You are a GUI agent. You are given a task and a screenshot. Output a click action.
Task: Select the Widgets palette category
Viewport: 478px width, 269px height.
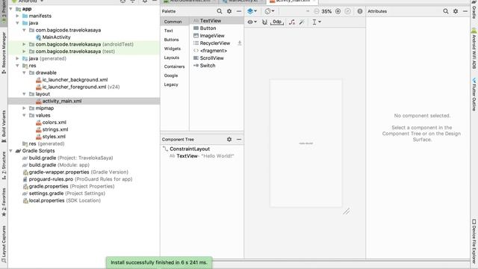173,49
